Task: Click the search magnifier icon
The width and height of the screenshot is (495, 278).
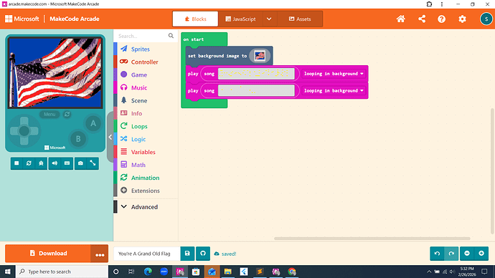Action: pyautogui.click(x=171, y=36)
